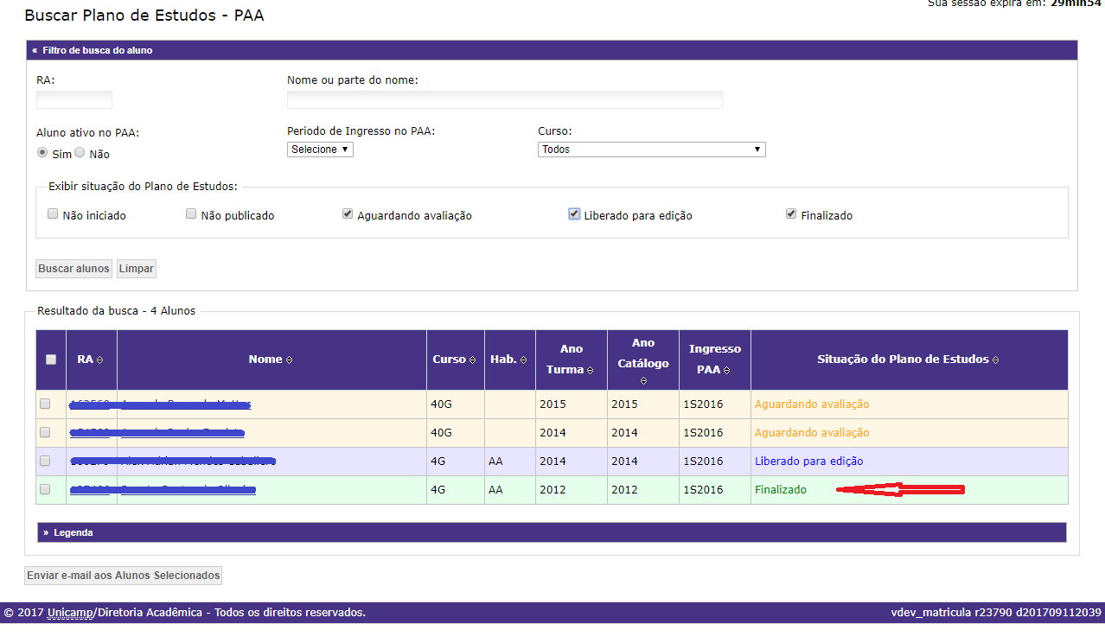
Task: Toggle select-all checkbox in table header
Action: (51, 360)
